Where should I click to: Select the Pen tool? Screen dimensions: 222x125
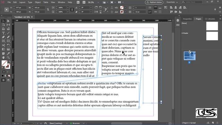pos(3,37)
